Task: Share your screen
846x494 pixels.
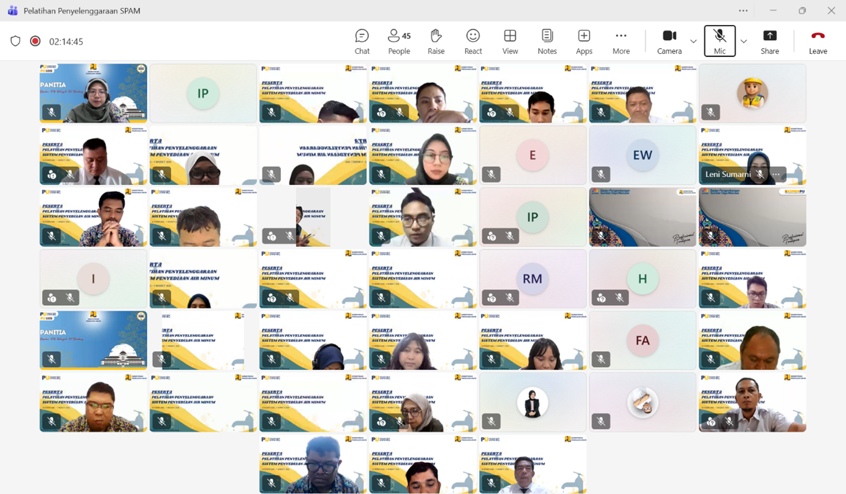Action: (769, 41)
